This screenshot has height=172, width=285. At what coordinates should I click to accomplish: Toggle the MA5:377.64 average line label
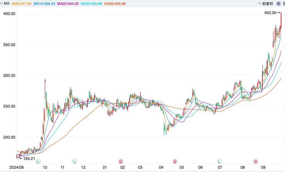pos(22,4)
